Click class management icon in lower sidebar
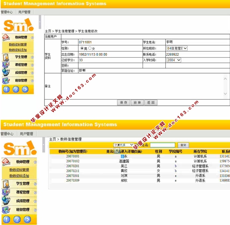Screen dimensions: 230x225 6,209
